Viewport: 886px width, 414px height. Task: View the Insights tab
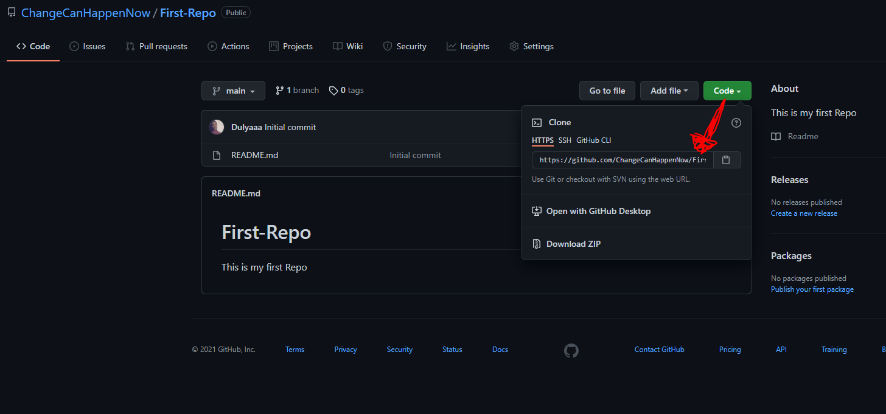pyautogui.click(x=468, y=46)
